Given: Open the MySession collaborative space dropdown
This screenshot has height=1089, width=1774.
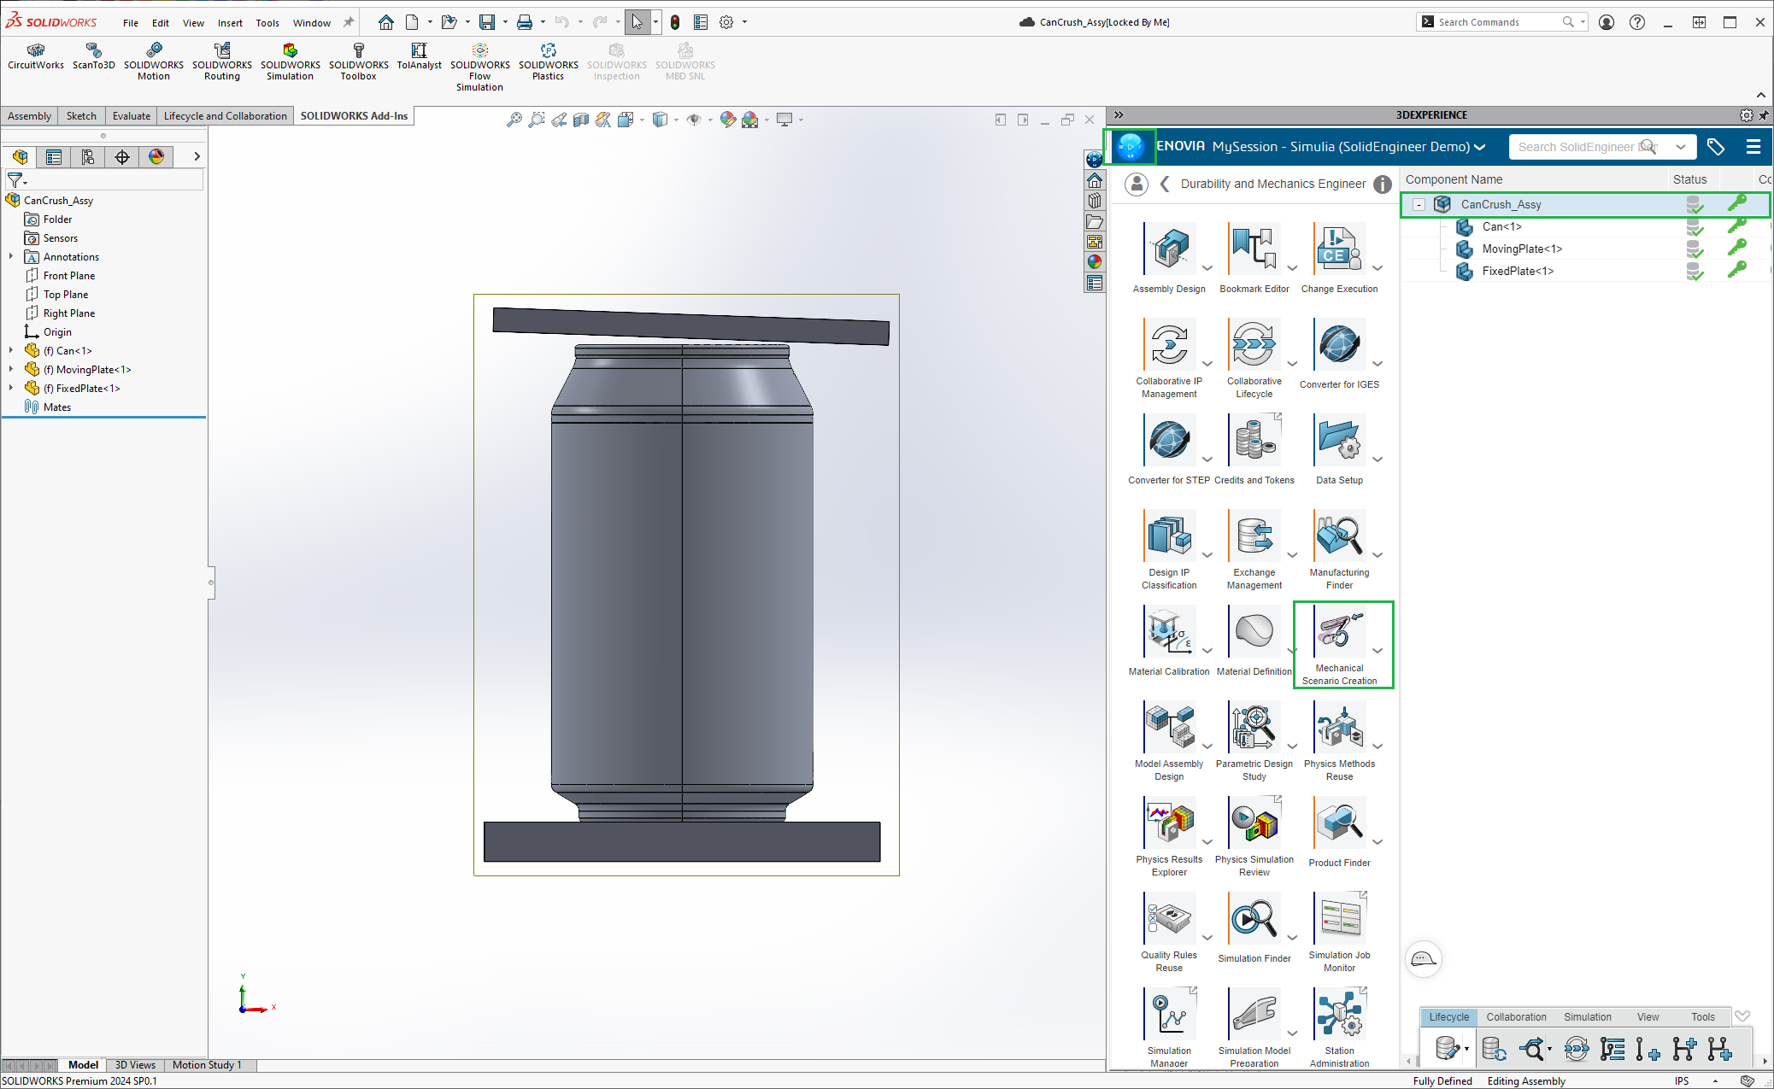Looking at the screenshot, I should (x=1480, y=147).
